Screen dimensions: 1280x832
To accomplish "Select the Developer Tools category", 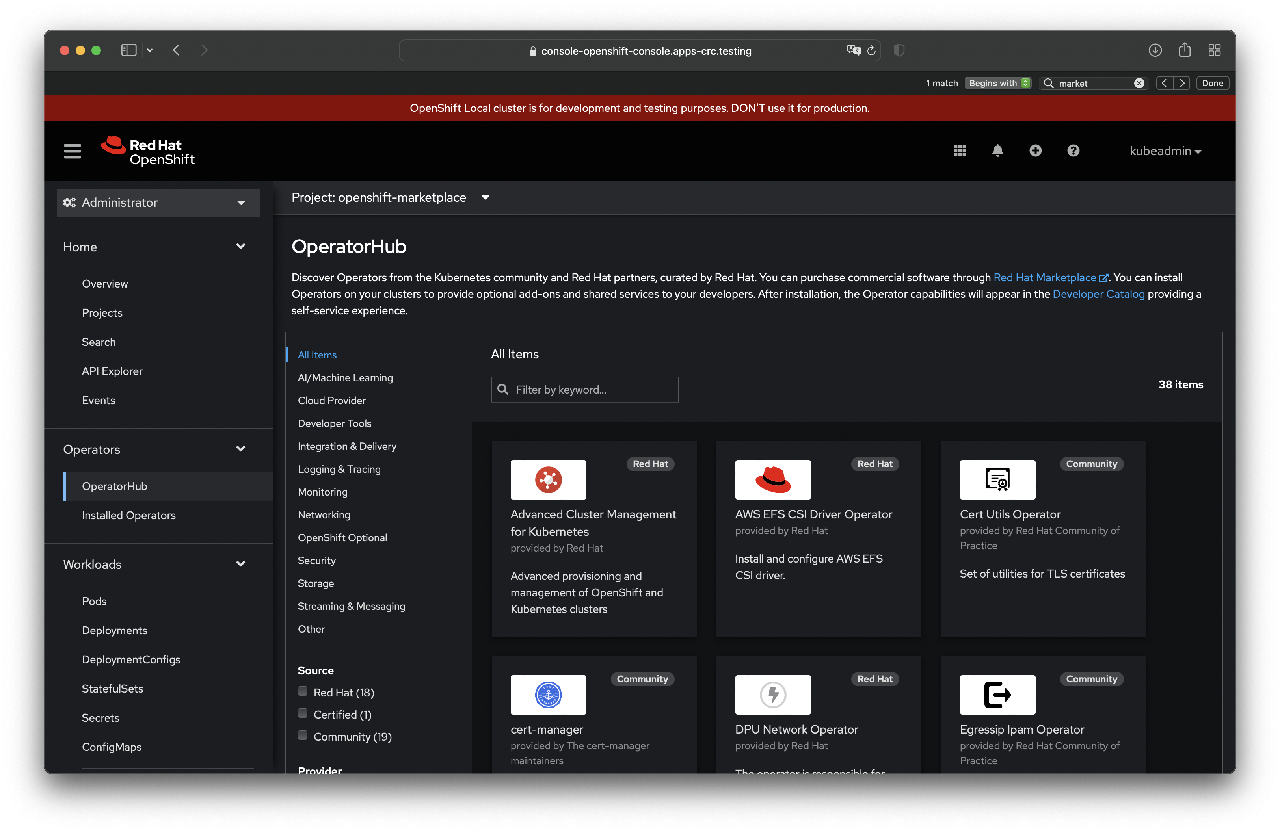I will tap(334, 423).
